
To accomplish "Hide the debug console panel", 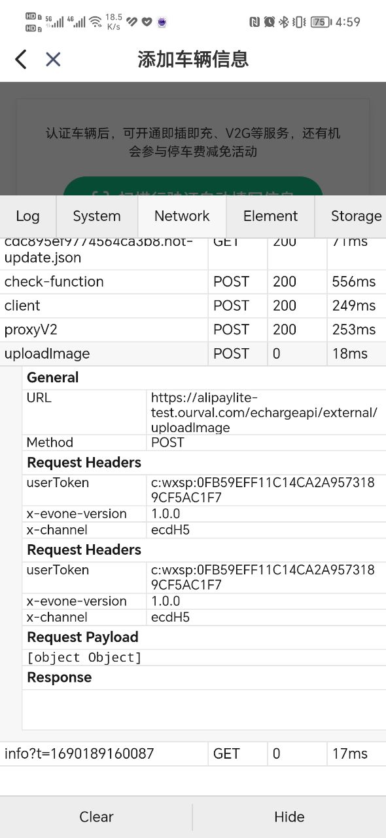I will [x=289, y=817].
